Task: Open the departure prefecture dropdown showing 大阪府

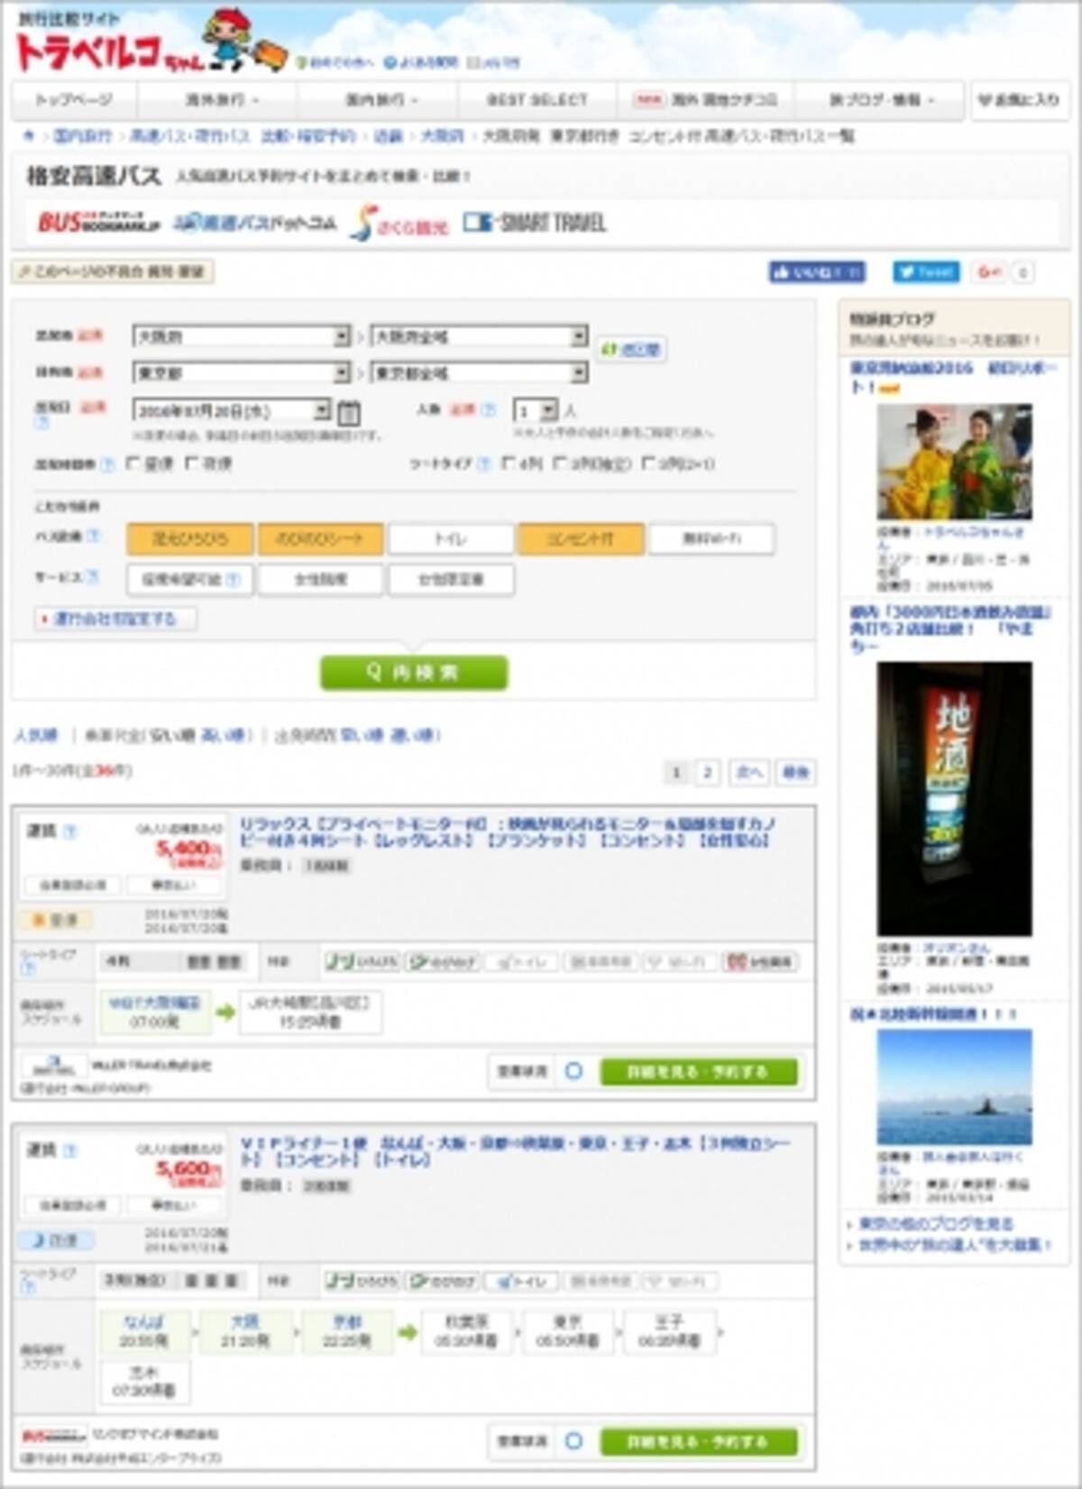Action: pos(242,336)
